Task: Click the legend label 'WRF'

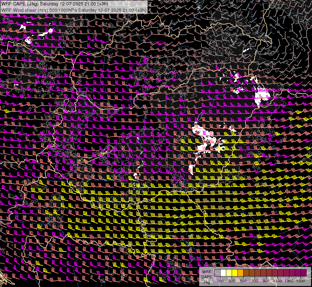Action: tap(207, 272)
